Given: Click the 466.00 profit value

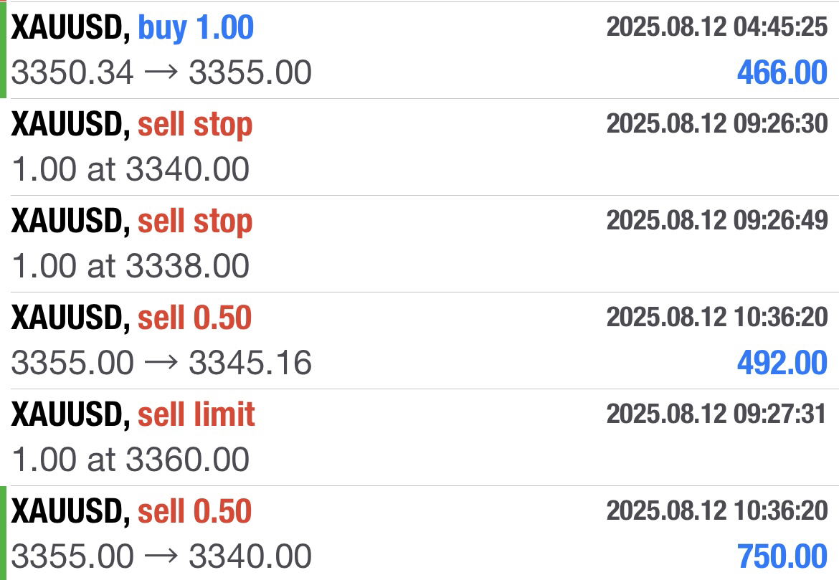Looking at the screenshot, I should (782, 72).
